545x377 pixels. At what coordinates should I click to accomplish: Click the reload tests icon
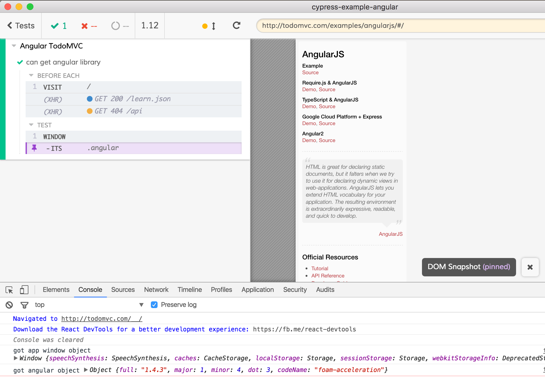click(x=237, y=26)
